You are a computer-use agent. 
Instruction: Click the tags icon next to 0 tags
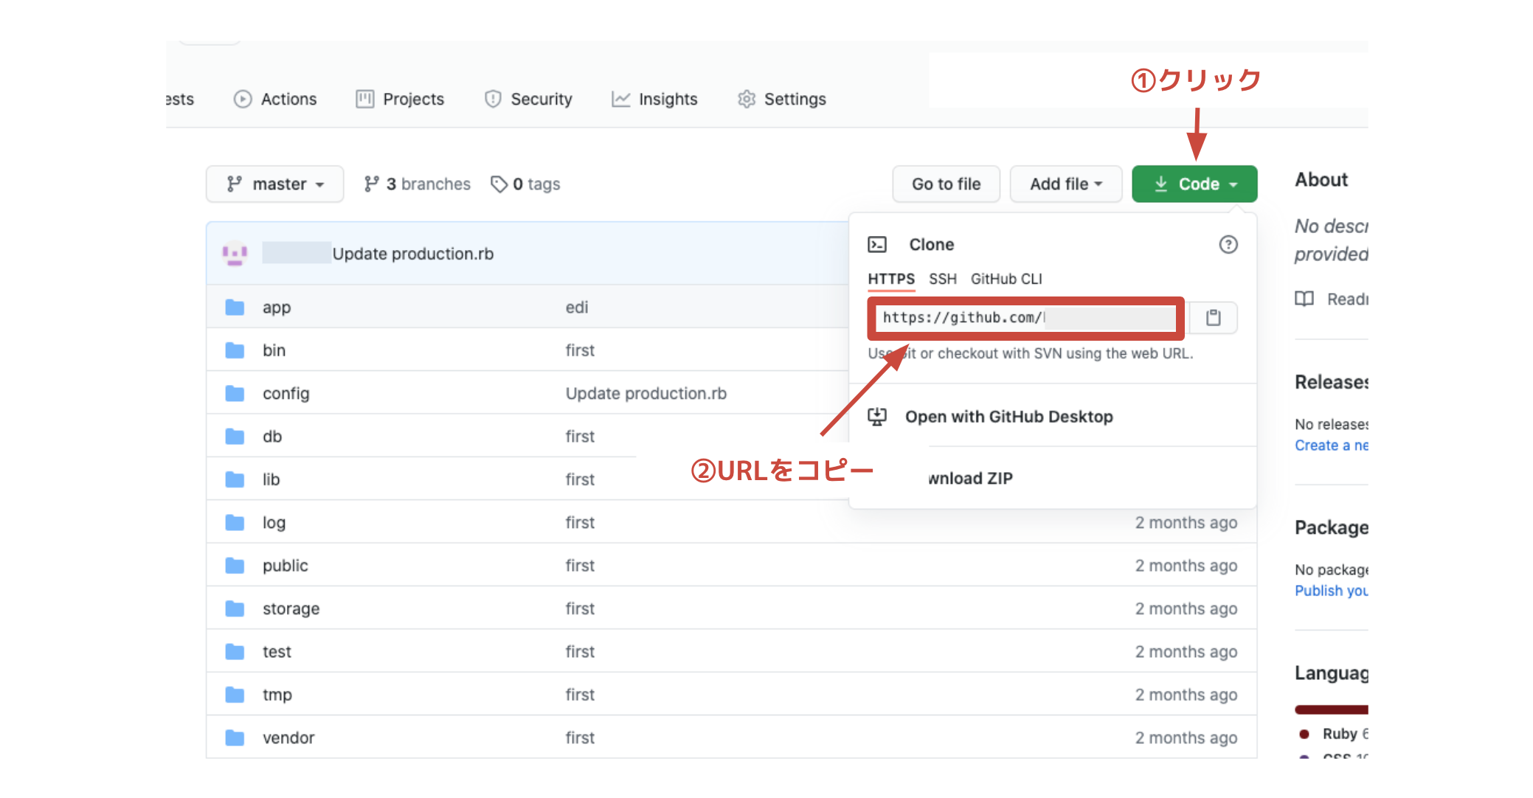(x=499, y=184)
